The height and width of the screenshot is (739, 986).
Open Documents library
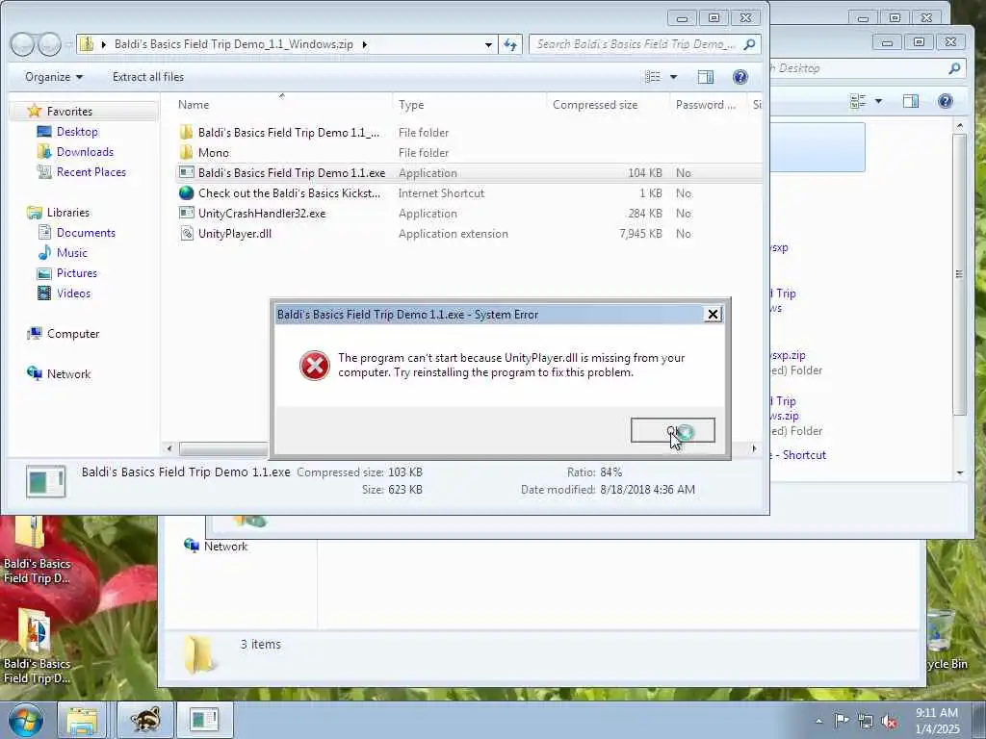(x=86, y=233)
